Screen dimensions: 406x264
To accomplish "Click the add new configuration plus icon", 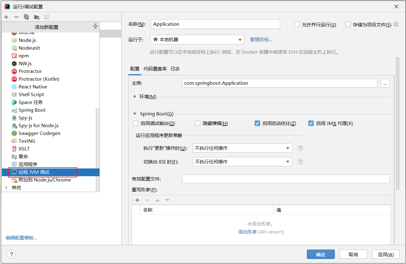I will coord(6,17).
